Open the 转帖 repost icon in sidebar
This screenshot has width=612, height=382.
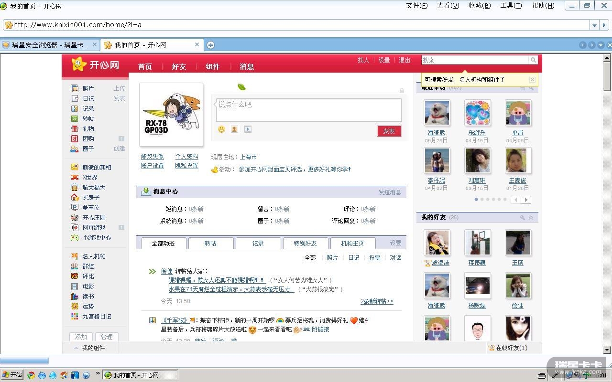[x=75, y=118]
